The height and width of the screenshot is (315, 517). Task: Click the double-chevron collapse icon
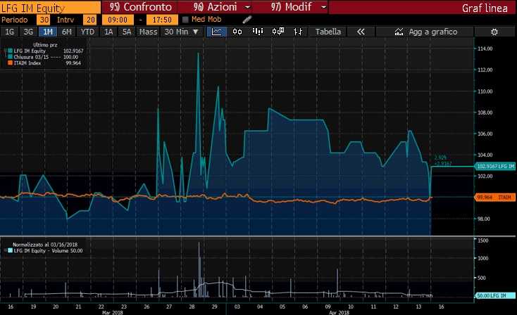click(x=361, y=32)
